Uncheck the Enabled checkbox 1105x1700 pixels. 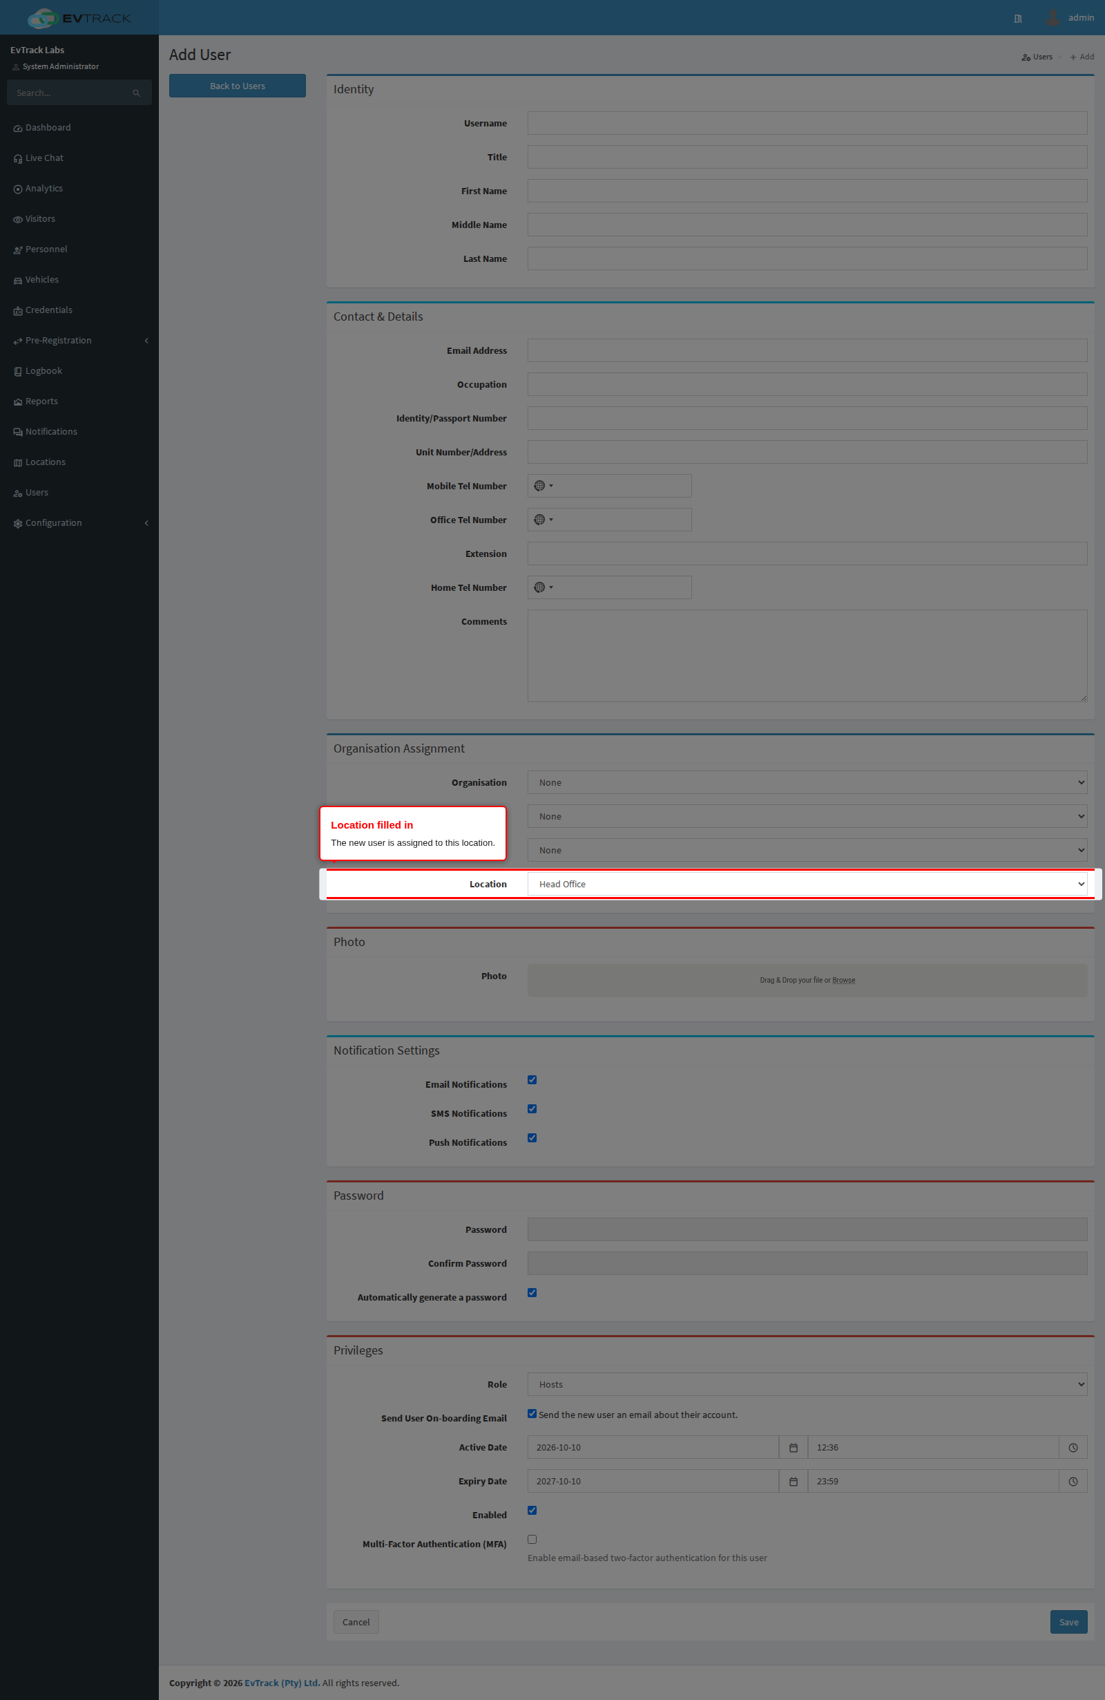point(532,1510)
